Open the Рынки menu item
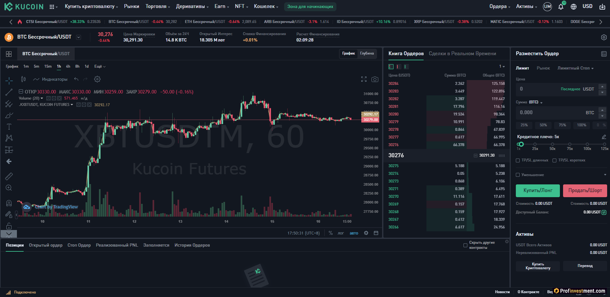This screenshot has width=610, height=297. (132, 6)
